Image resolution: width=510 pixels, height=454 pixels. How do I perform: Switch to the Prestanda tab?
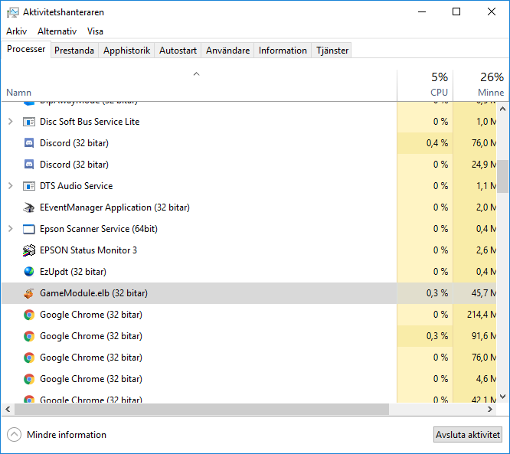74,51
